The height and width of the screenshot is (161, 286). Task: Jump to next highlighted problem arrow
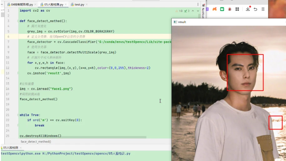pyautogui.click(x=198, y=11)
